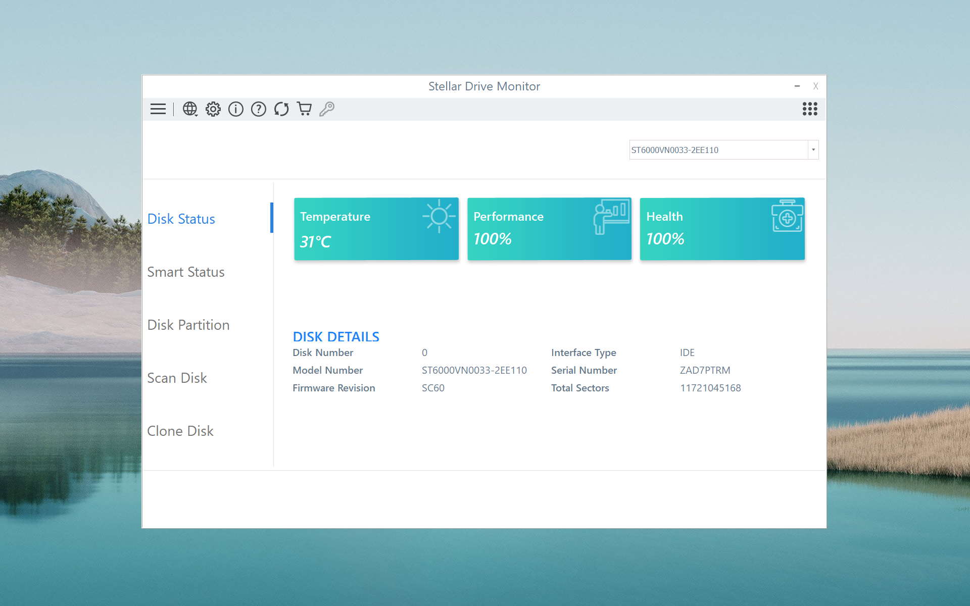This screenshot has width=970, height=606.
Task: Click total sectors value 11721045168
Action: click(710, 388)
